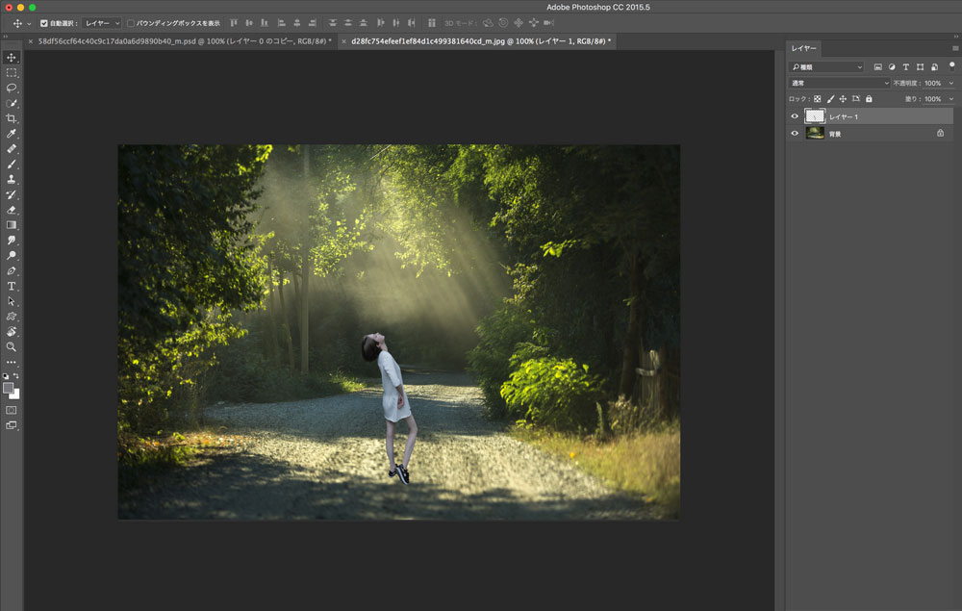Click the 塗り 100% value field
Screen dimensions: 962x611
point(933,99)
